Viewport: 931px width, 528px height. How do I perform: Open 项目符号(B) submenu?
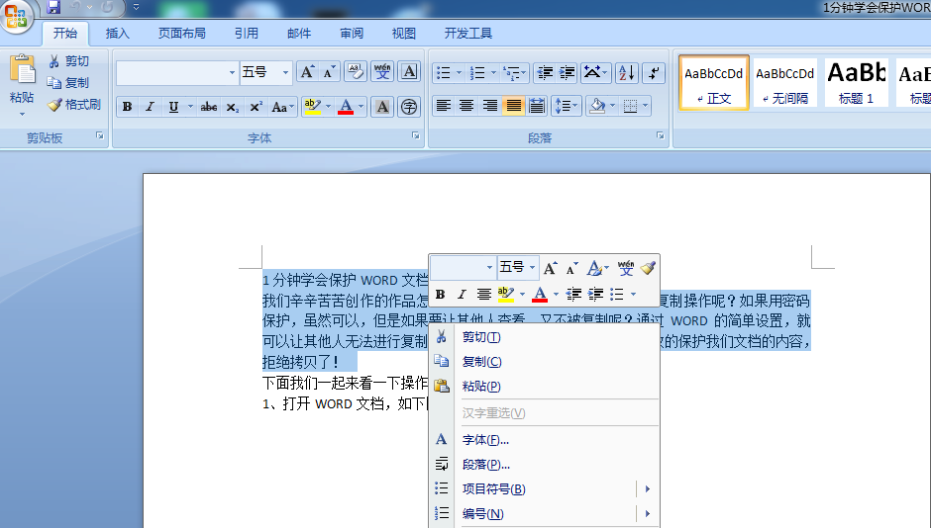point(545,488)
